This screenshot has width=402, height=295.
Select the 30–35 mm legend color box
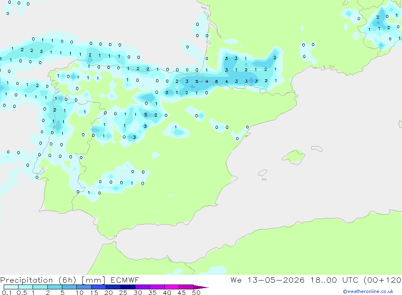coord(143,287)
